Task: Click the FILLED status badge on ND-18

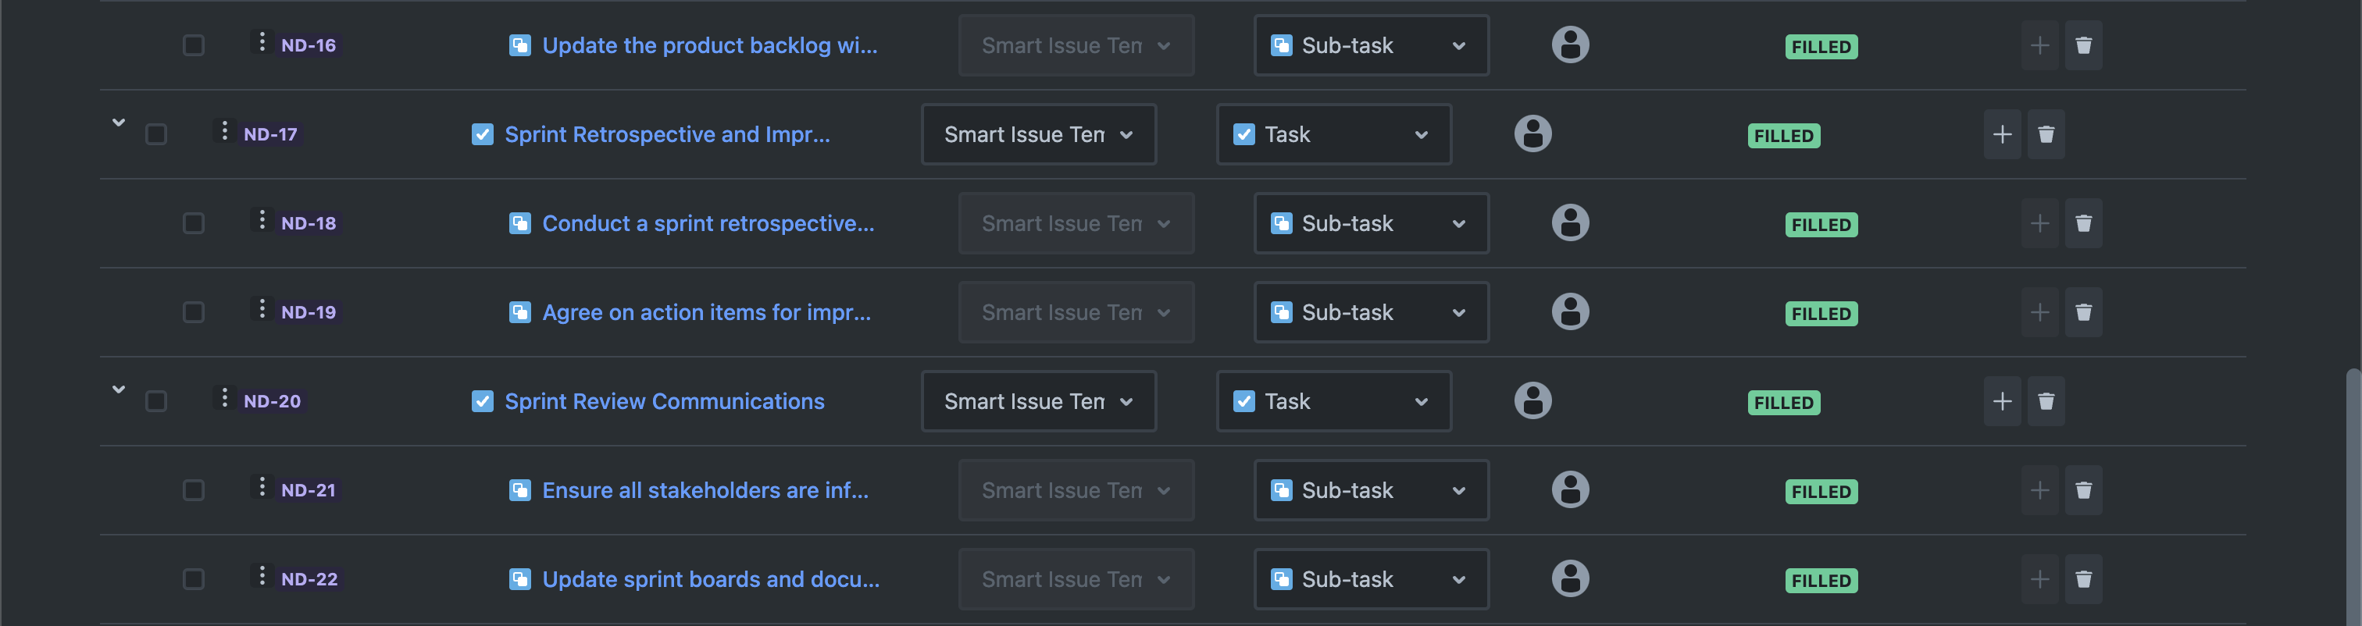Action: pyautogui.click(x=1820, y=225)
